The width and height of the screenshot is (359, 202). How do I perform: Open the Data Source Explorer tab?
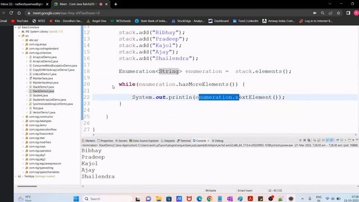(144, 141)
